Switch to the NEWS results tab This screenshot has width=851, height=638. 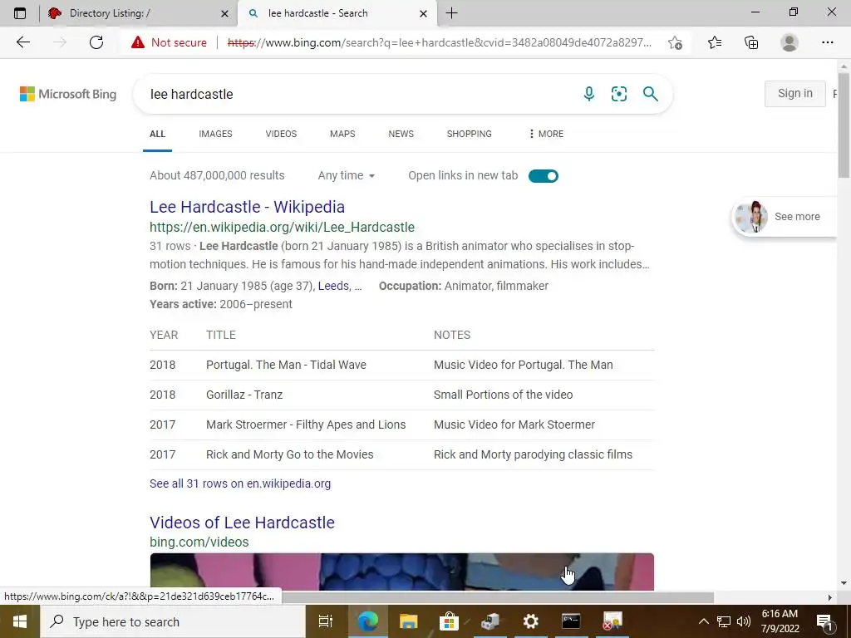pyautogui.click(x=401, y=134)
